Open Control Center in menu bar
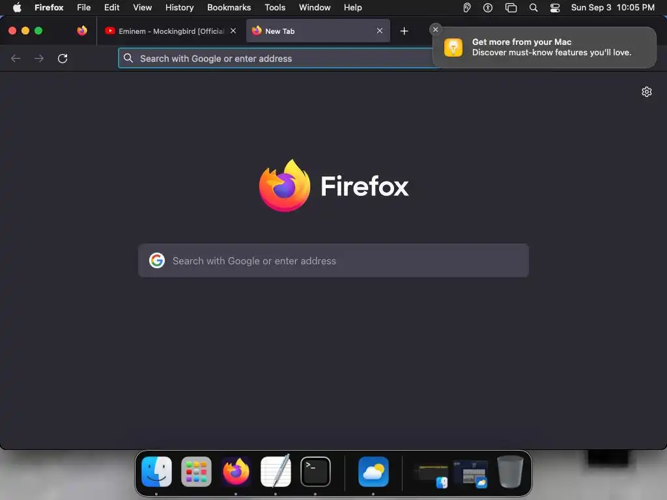The height and width of the screenshot is (500, 667). tap(555, 7)
